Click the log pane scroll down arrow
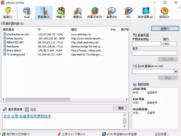181x136 pixels. point(124,126)
